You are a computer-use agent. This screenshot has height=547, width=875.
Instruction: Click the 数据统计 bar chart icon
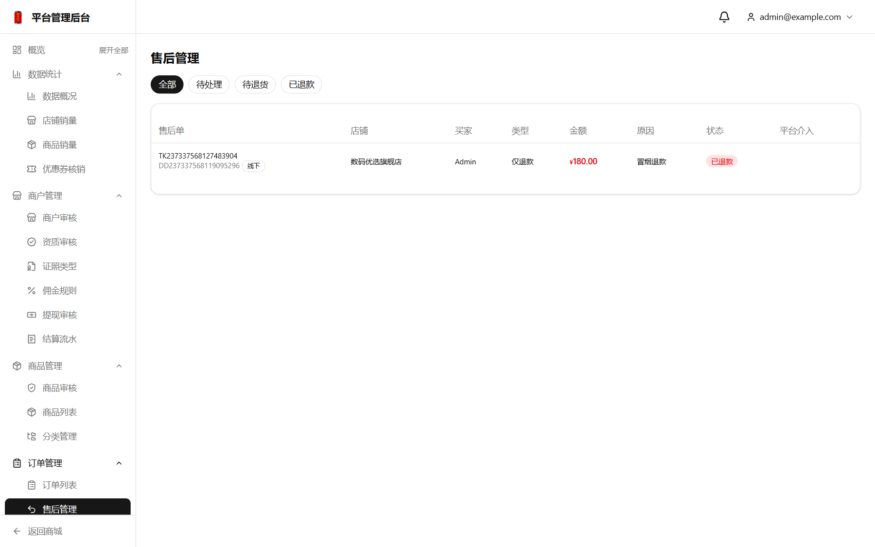tap(17, 74)
